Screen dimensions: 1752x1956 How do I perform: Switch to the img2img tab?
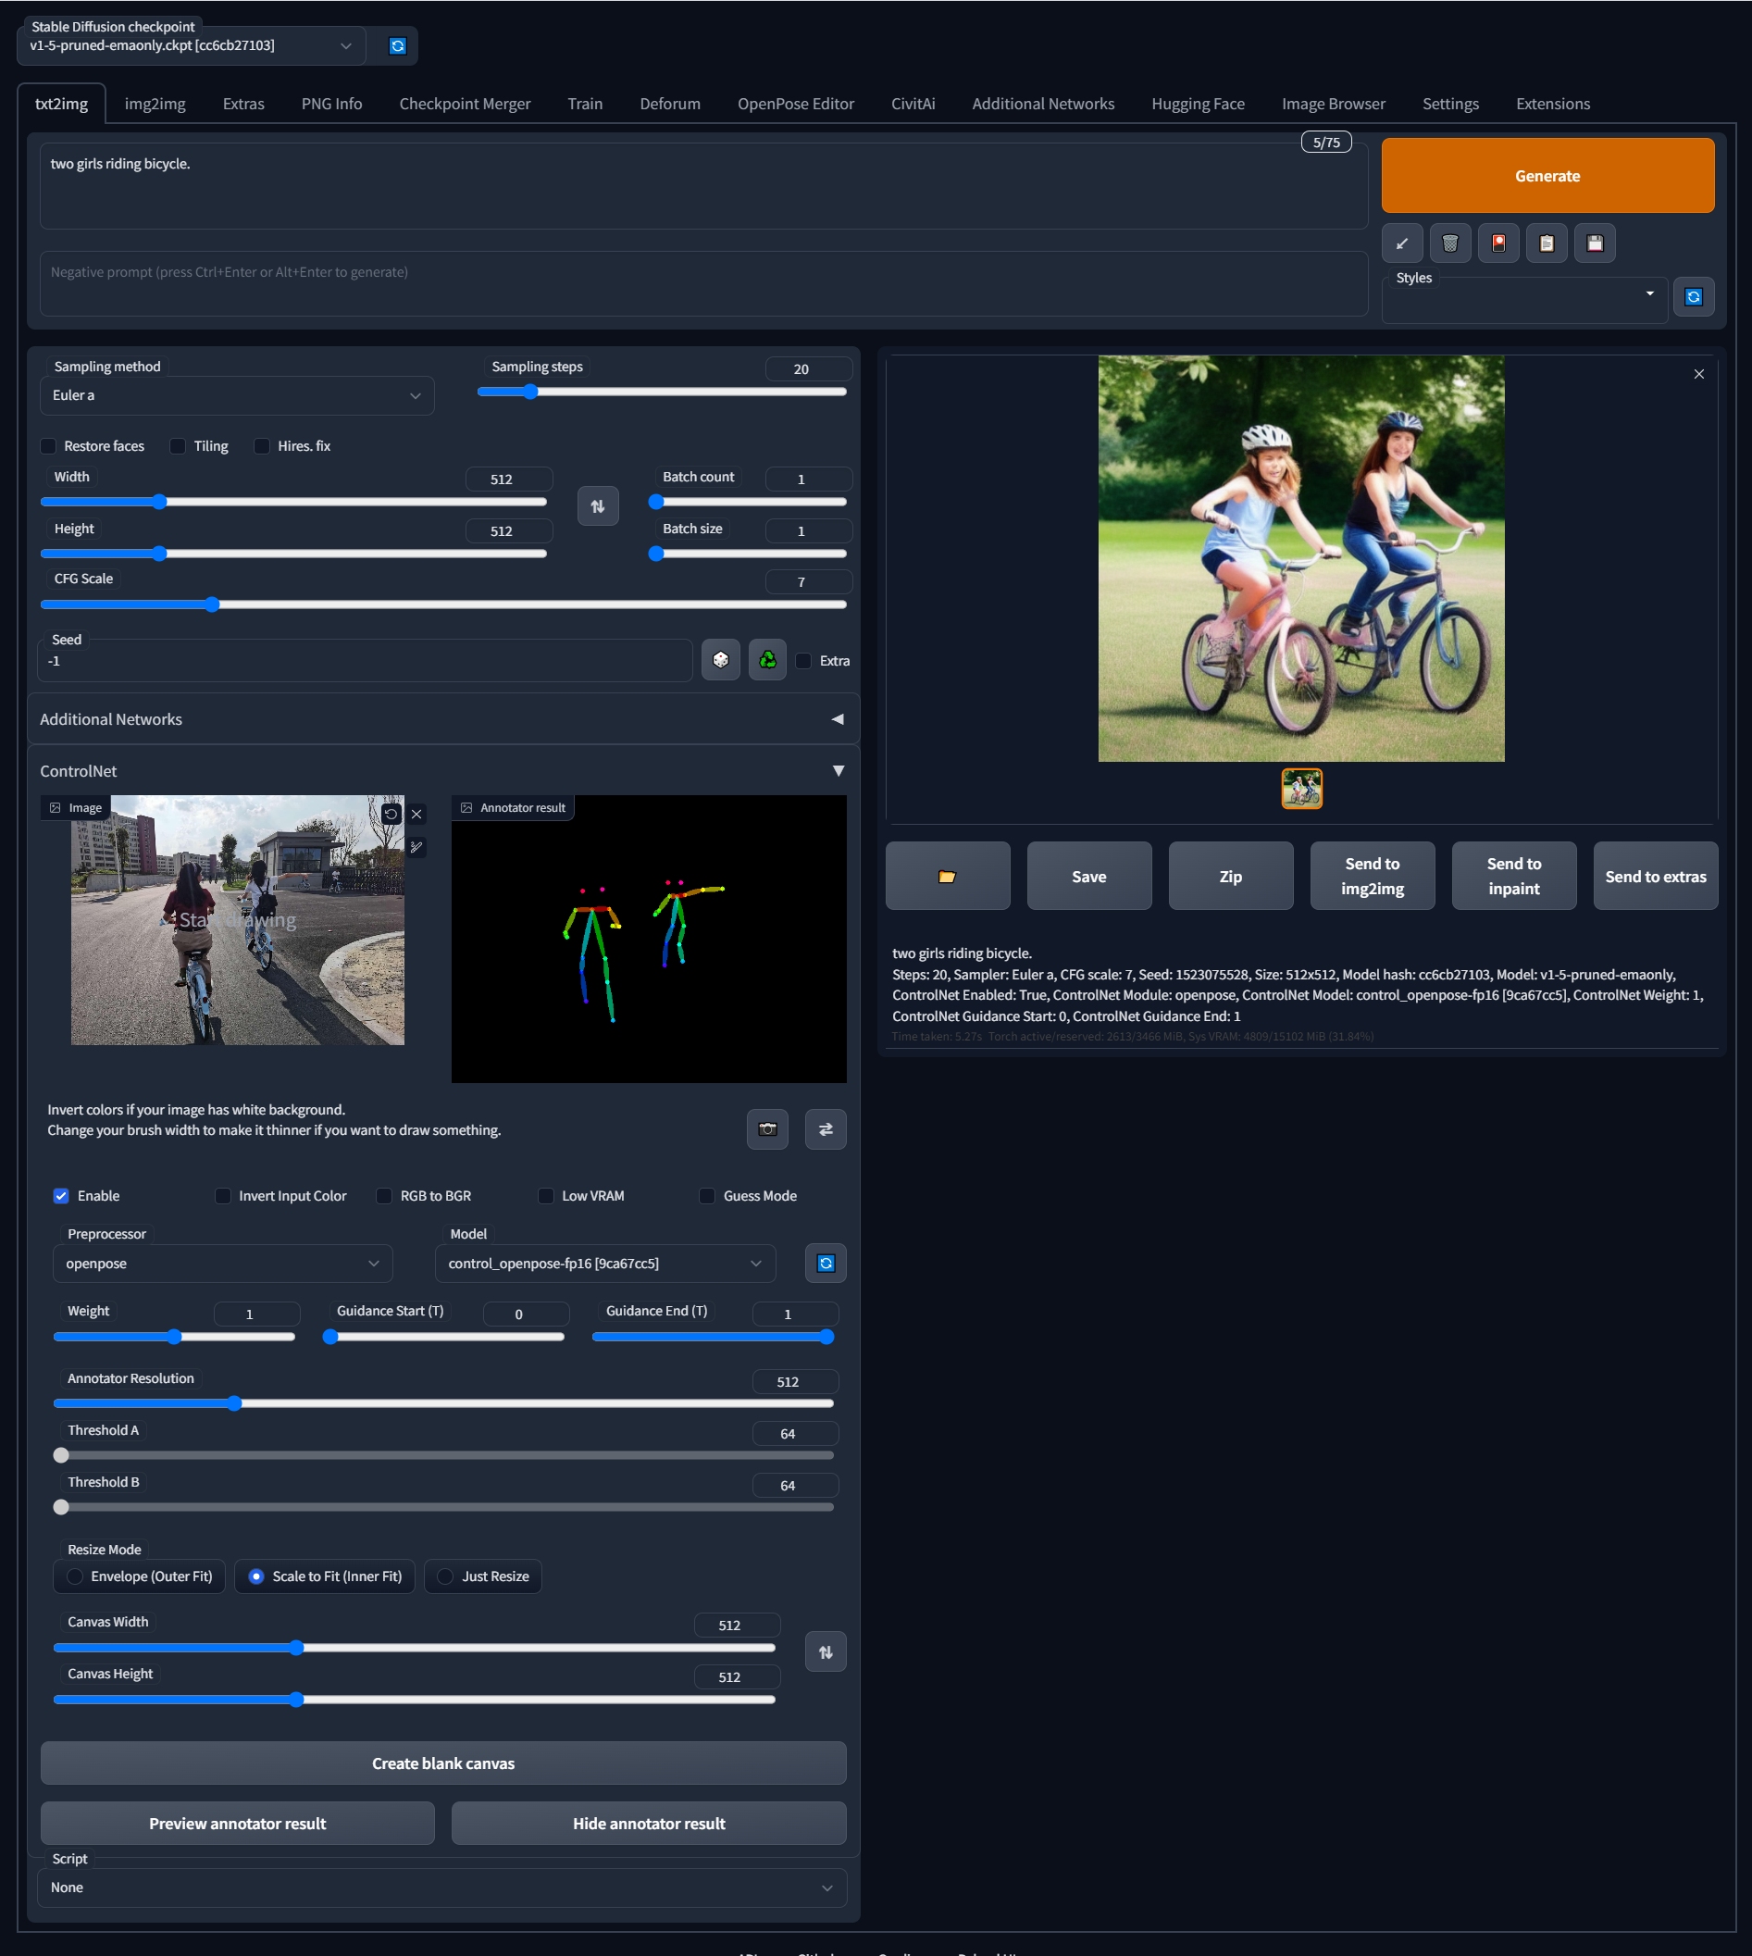[154, 103]
